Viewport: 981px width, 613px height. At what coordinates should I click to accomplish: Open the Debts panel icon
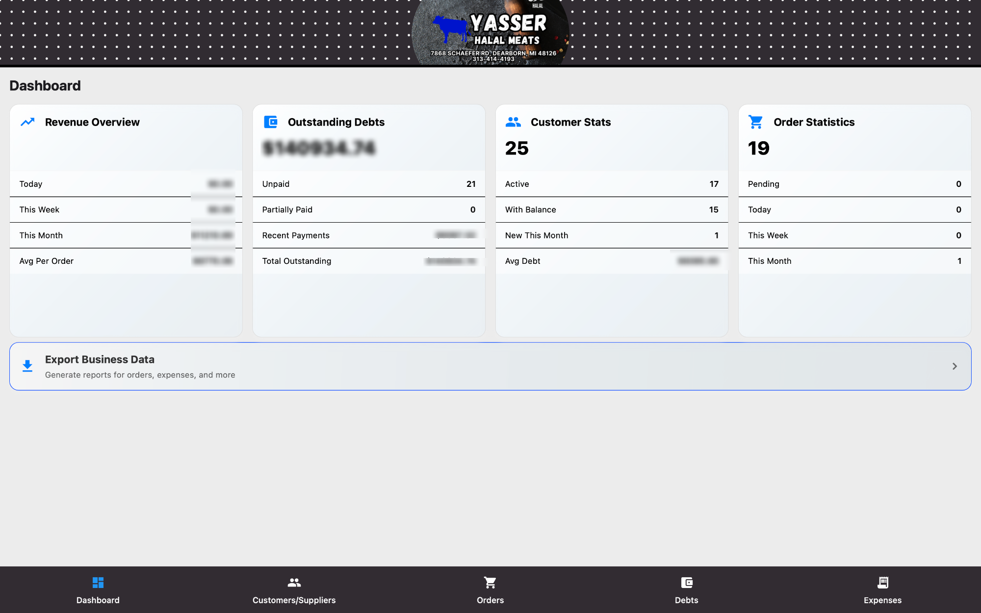click(687, 583)
